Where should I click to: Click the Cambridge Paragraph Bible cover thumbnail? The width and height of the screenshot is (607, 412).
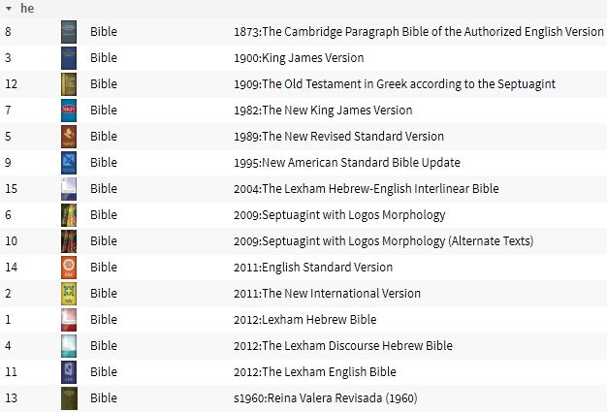point(69,32)
